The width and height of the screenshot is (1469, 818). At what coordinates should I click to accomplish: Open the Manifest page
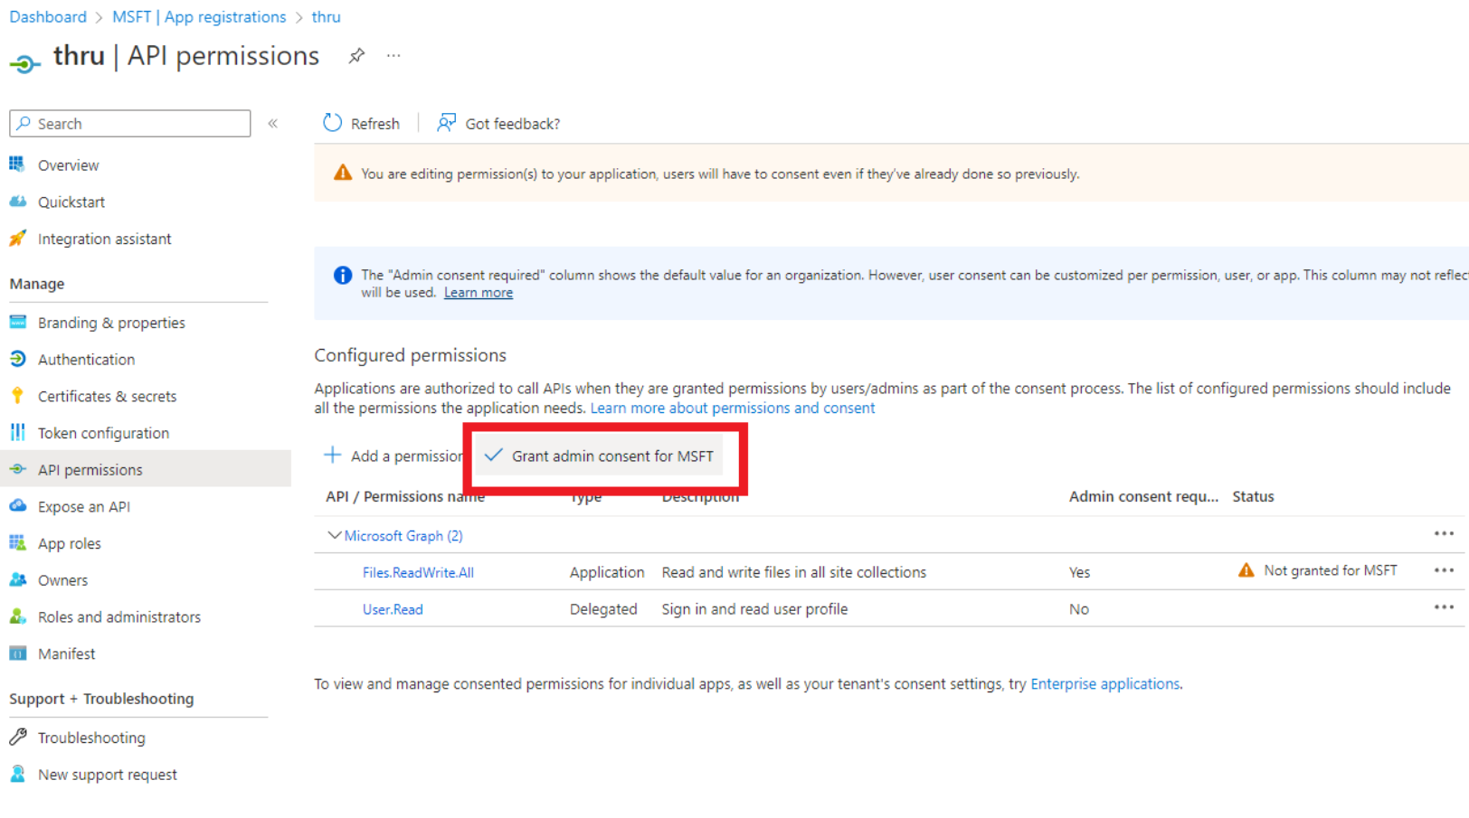66,653
